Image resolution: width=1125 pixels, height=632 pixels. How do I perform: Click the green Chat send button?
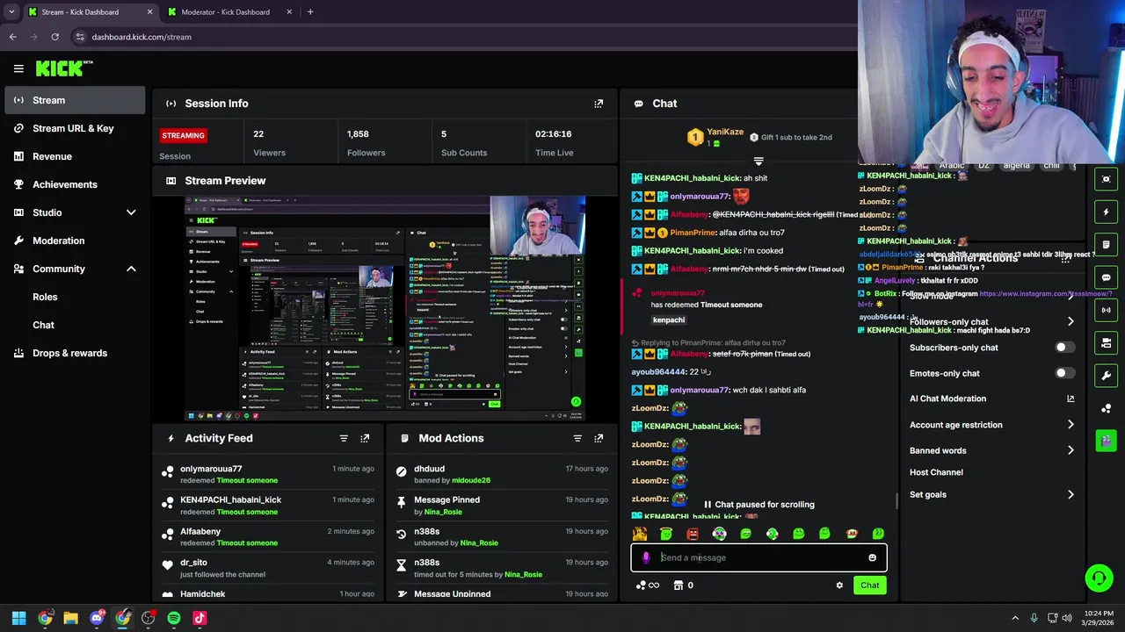click(869, 585)
